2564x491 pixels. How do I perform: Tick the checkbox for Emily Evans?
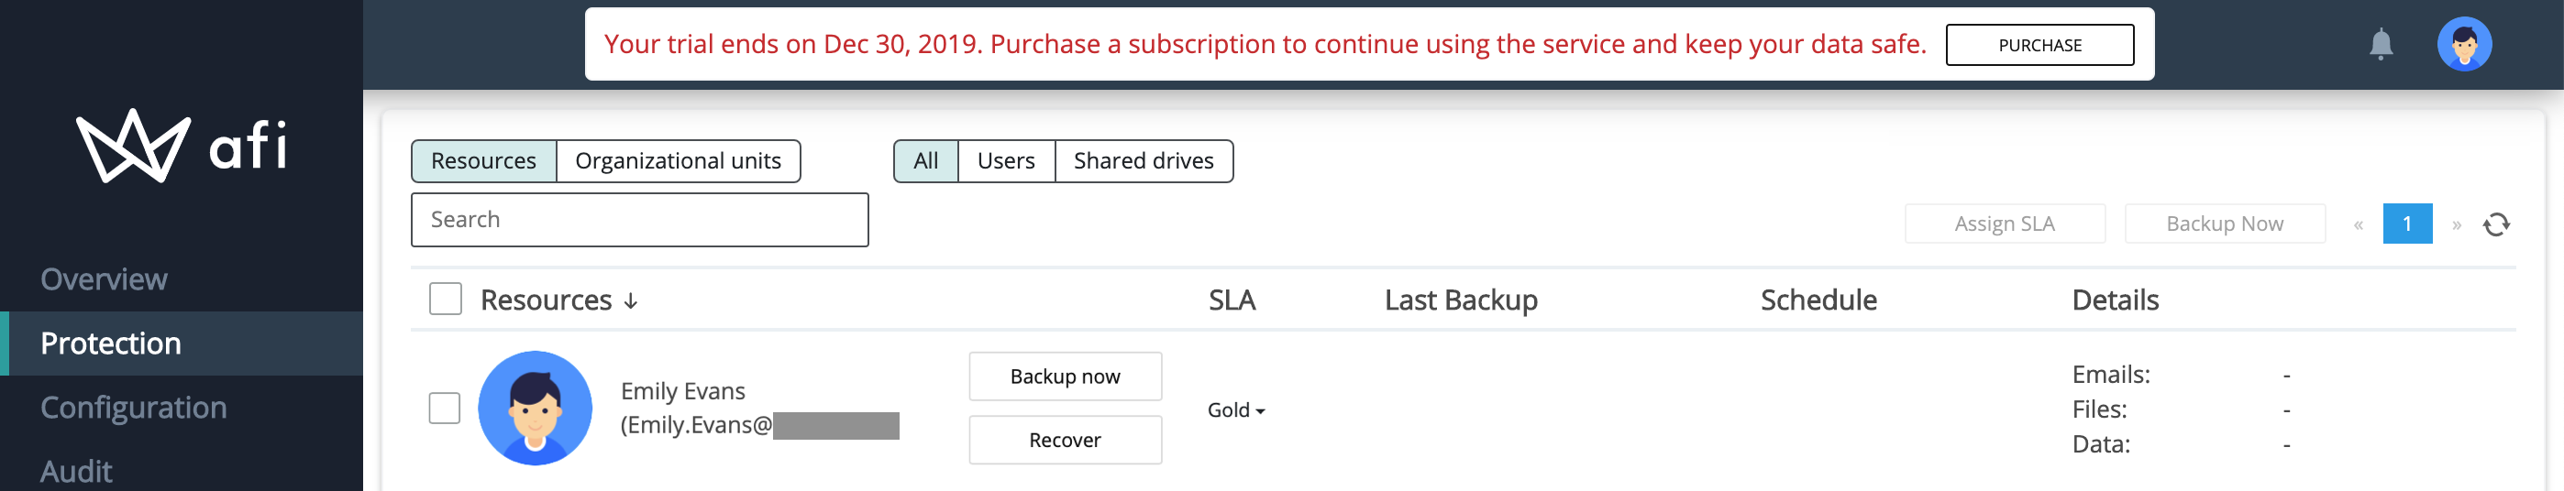click(444, 408)
